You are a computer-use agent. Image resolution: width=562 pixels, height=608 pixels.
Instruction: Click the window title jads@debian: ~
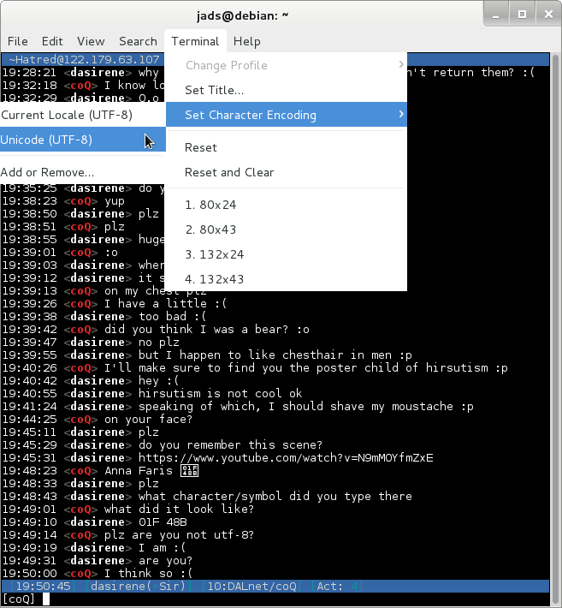click(242, 15)
